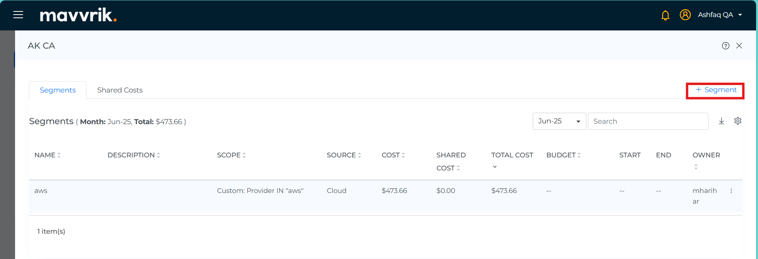The height and width of the screenshot is (259, 758).
Task: Close the AK CA panel
Action: pyautogui.click(x=739, y=46)
